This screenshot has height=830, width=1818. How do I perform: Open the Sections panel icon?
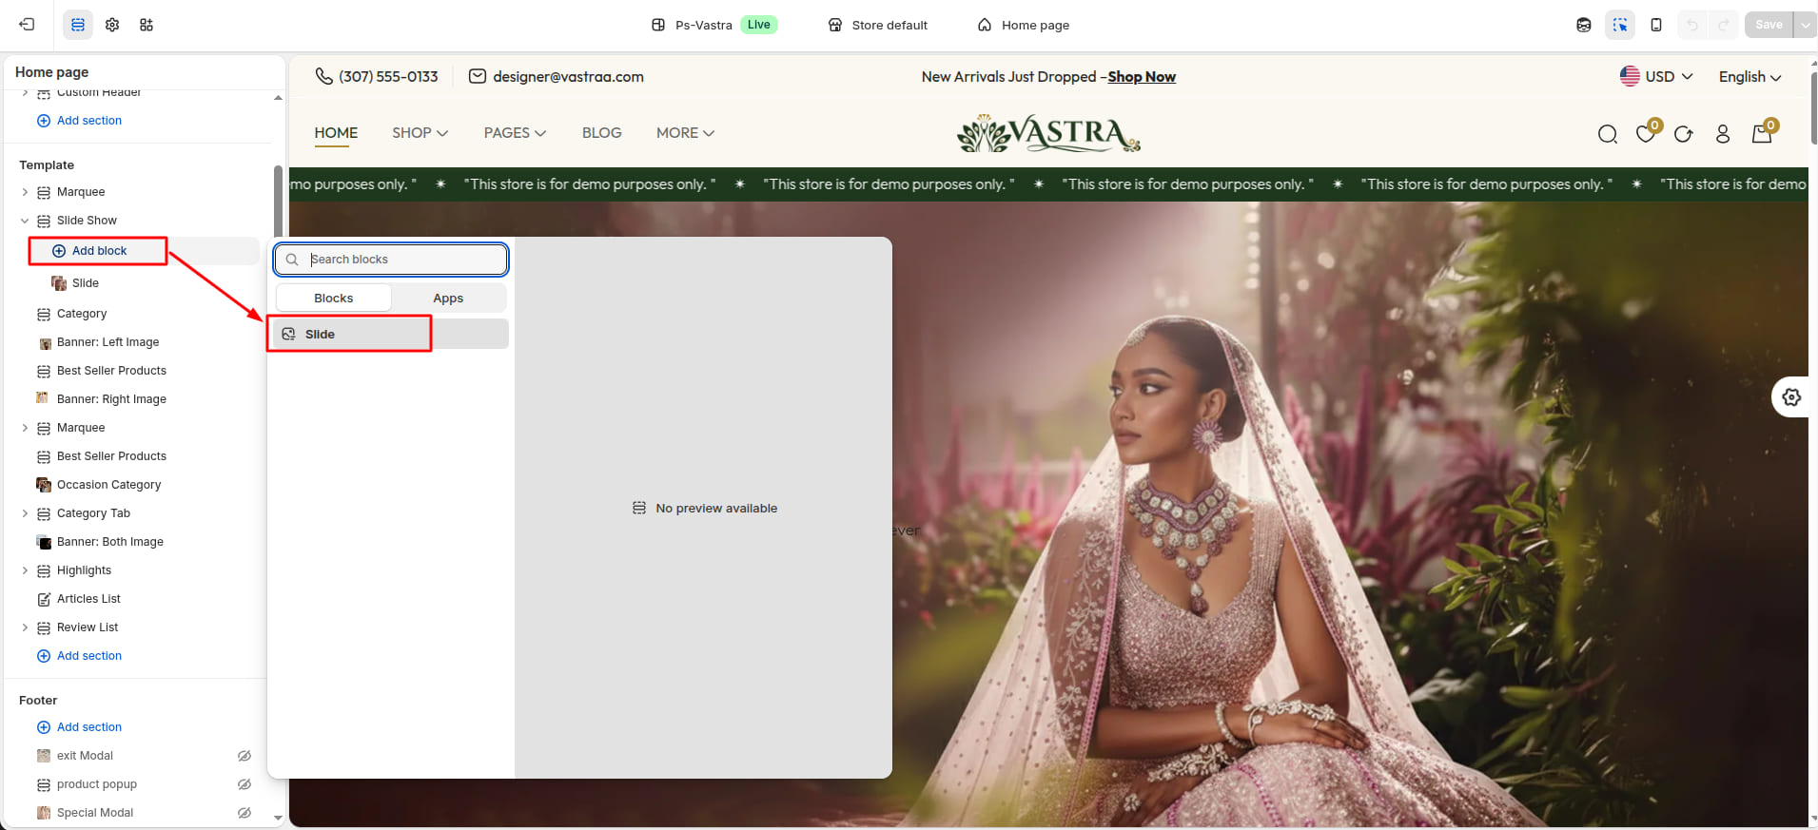[x=78, y=25]
